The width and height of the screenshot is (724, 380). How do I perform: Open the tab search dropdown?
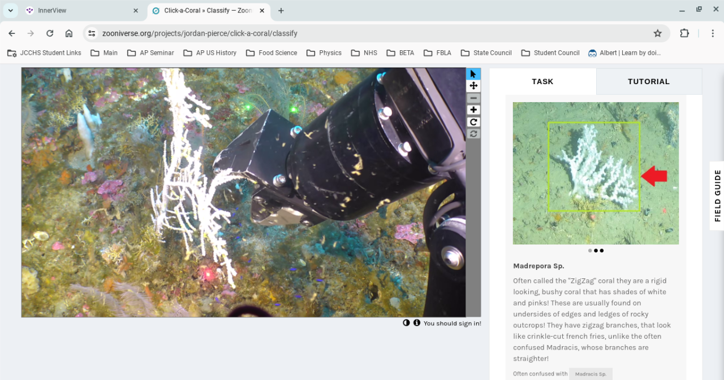[11, 11]
